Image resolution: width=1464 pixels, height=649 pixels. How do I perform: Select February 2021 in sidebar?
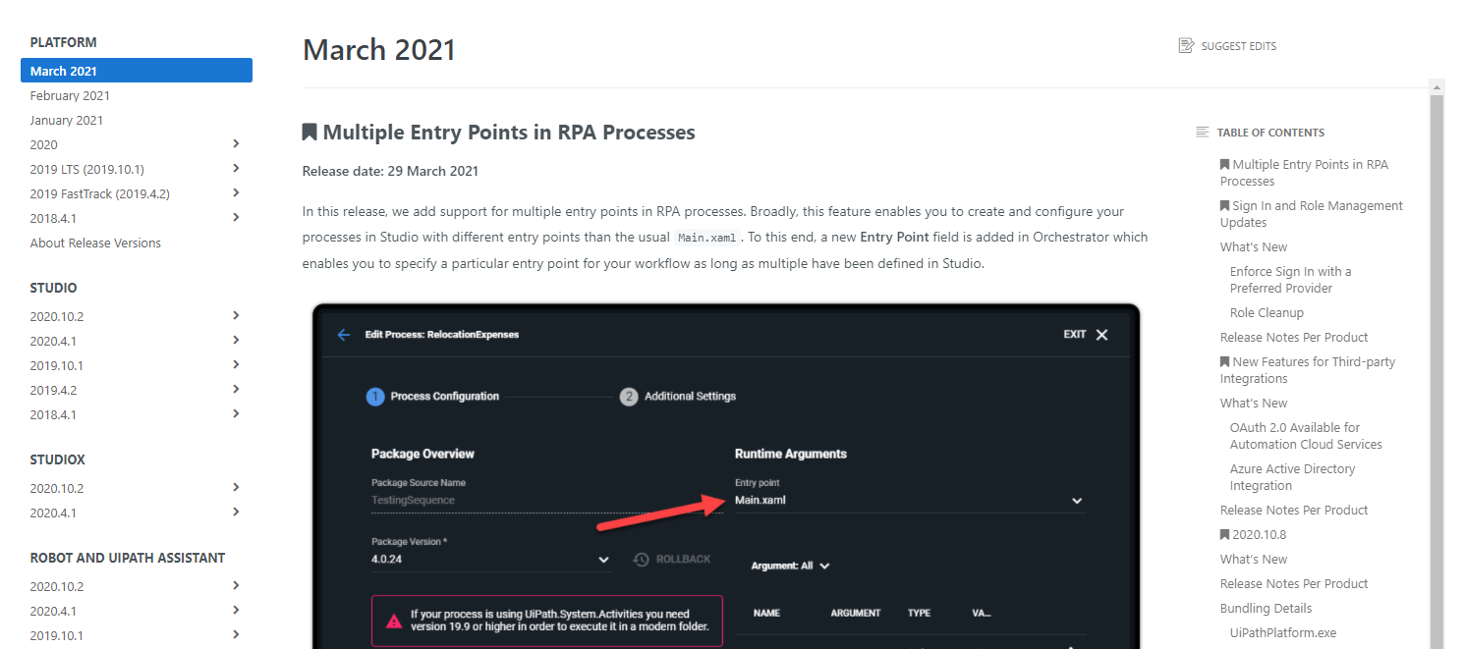[70, 95]
